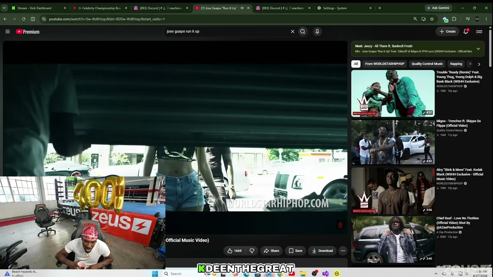Download the video
The height and width of the screenshot is (277, 493).
322,251
